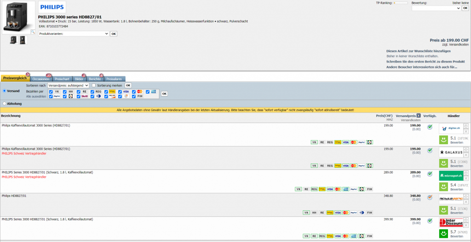Click the magnifier icon on product image
The height and width of the screenshot is (242, 471).
tap(33, 32)
